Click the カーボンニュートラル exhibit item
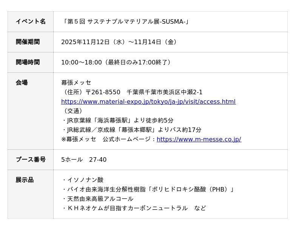Screen dimensions: 302x230 [x=134, y=208]
